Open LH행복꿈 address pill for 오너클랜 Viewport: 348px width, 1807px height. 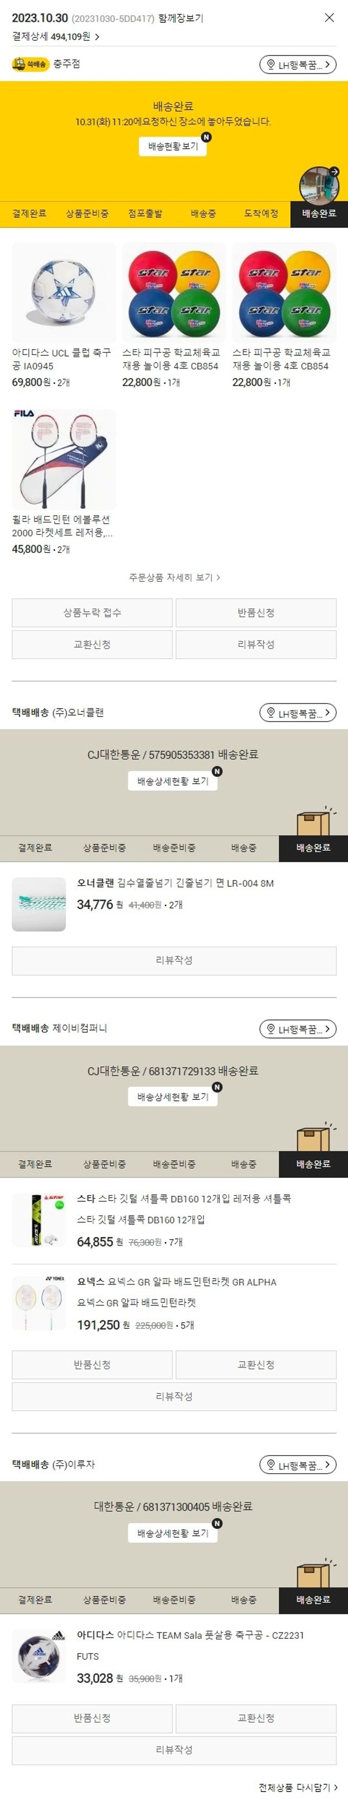click(x=297, y=713)
